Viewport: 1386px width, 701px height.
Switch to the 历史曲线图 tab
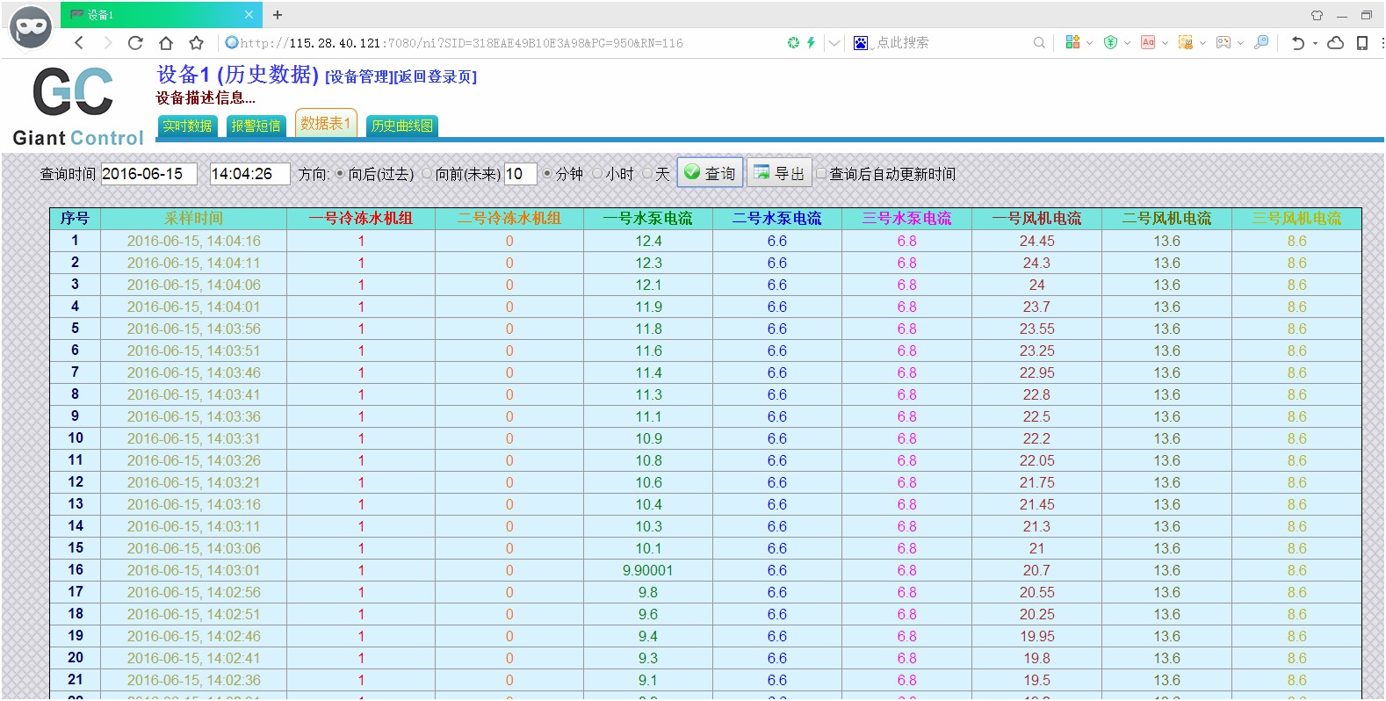pyautogui.click(x=402, y=126)
